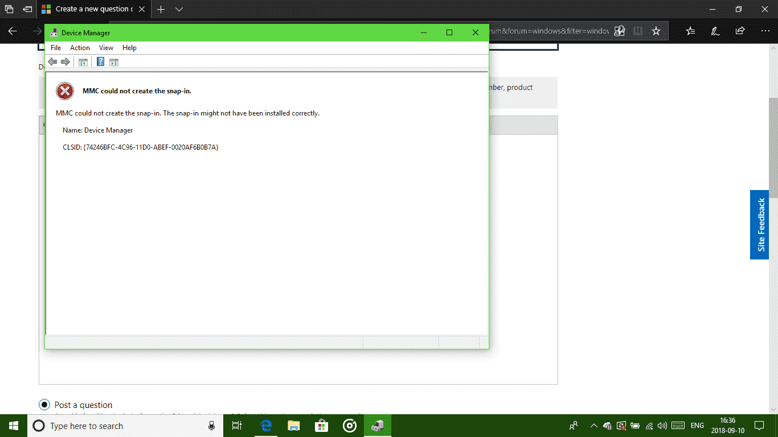Open the Action Center notification icon
The width and height of the screenshot is (778, 437).
tap(759, 426)
